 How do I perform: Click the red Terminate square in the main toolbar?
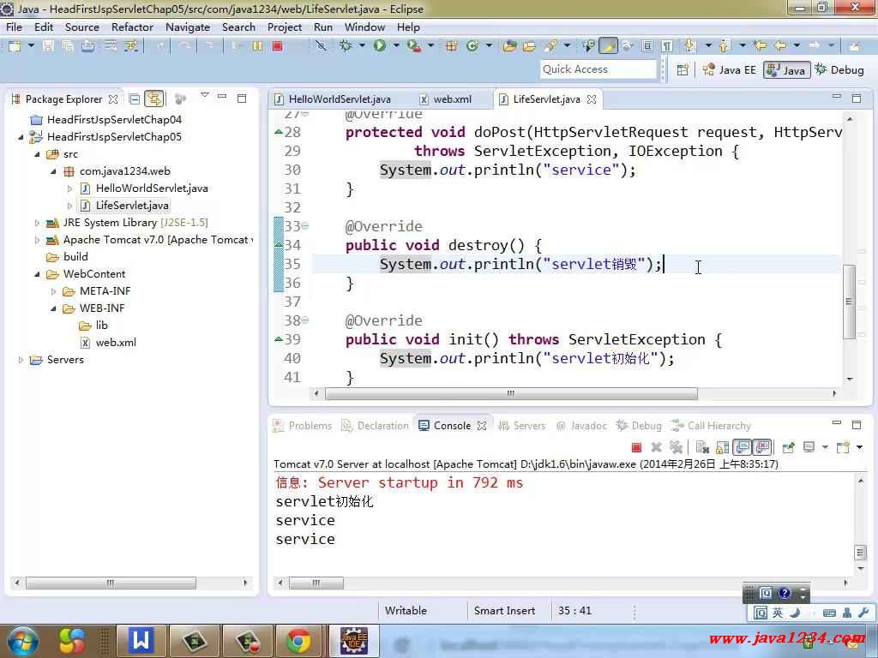click(277, 46)
